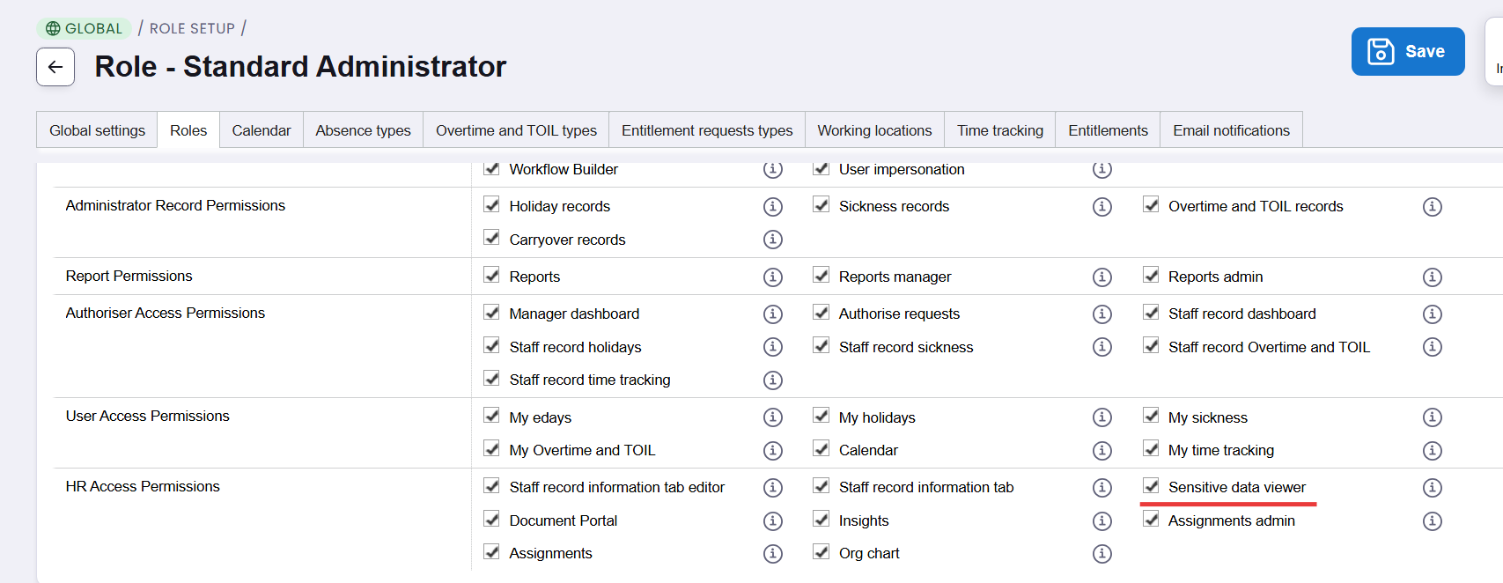Screen dimensions: 1503x583
Task: Open the Email notifications tab
Action: coord(1231,130)
